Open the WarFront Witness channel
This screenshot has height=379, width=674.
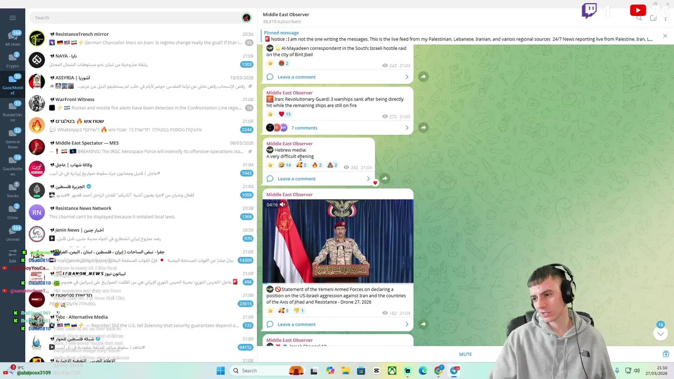(141, 103)
